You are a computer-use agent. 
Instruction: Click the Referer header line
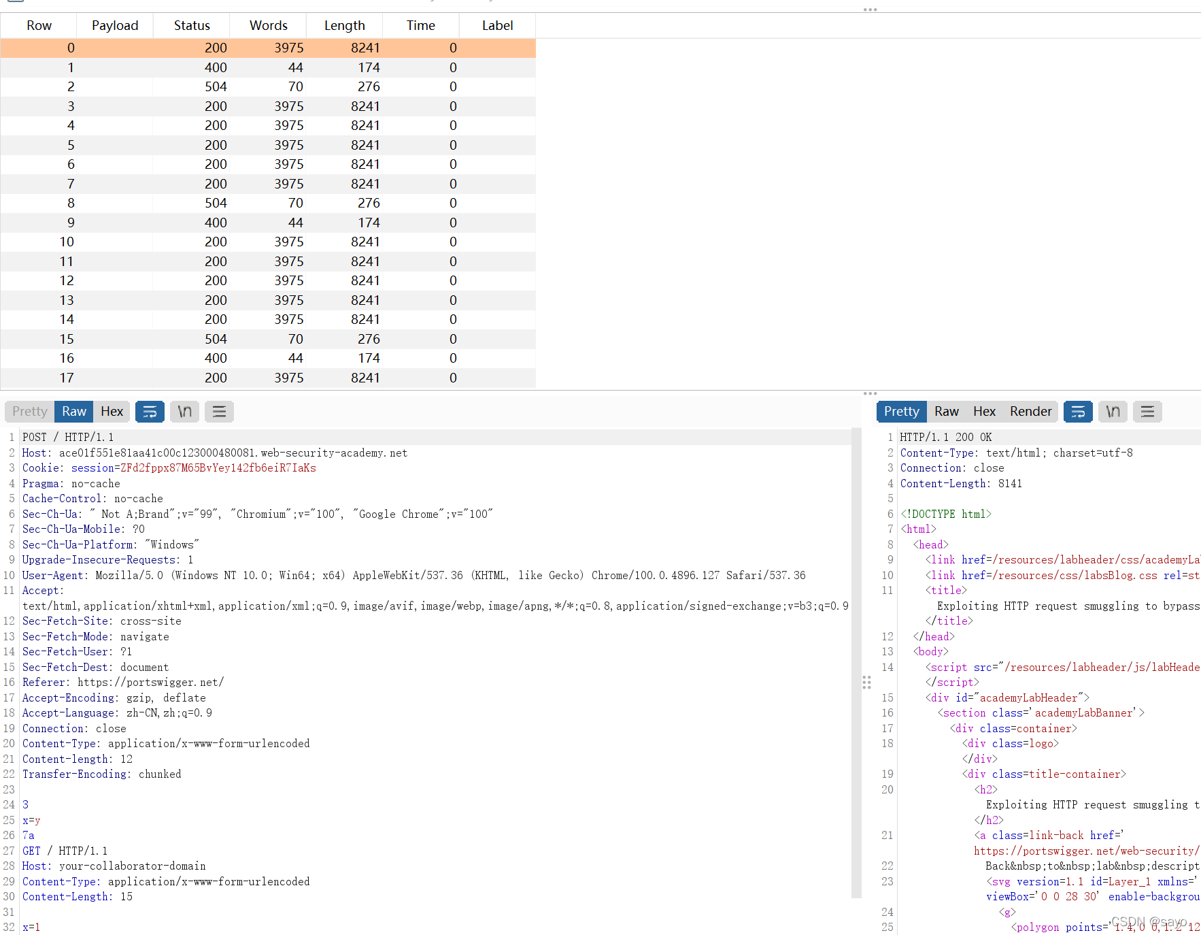[123, 682]
